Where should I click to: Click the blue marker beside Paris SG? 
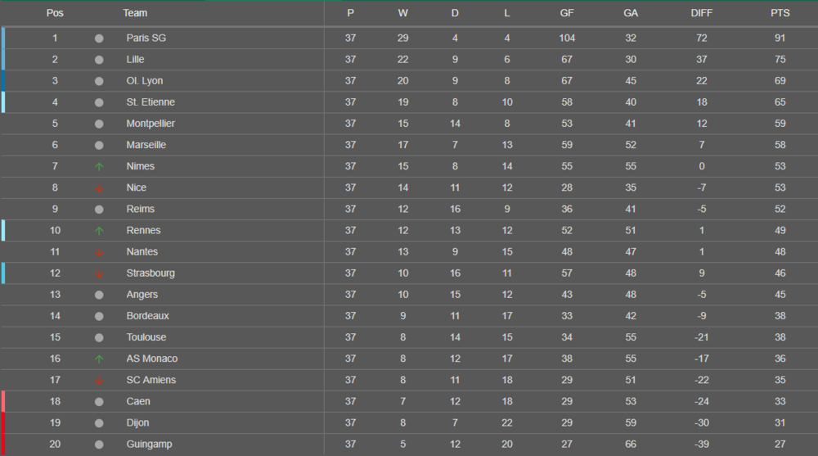pos(2,38)
